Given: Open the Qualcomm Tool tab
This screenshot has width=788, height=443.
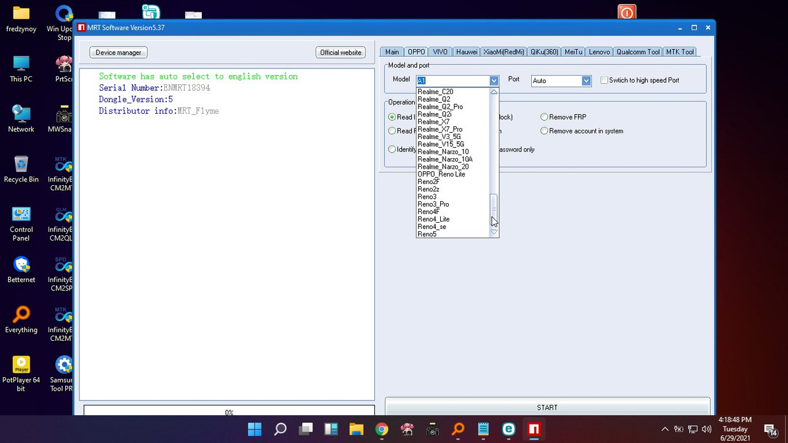Looking at the screenshot, I should (638, 52).
